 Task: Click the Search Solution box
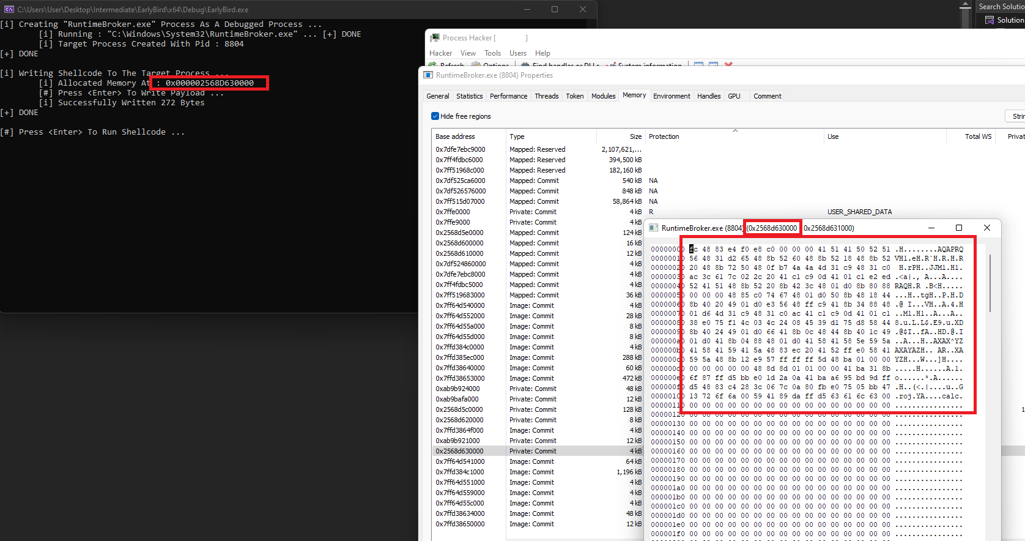(x=999, y=7)
